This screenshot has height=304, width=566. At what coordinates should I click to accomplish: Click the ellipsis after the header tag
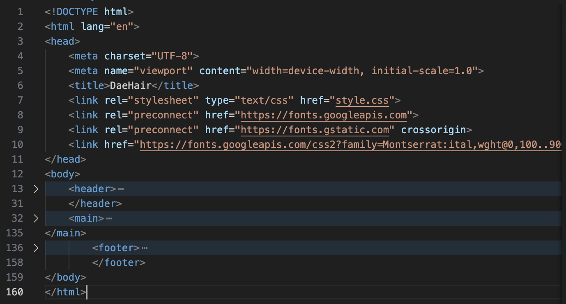click(x=121, y=189)
